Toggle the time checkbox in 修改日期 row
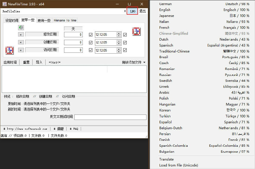This screenshot has width=255, height=169. click(x=91, y=35)
